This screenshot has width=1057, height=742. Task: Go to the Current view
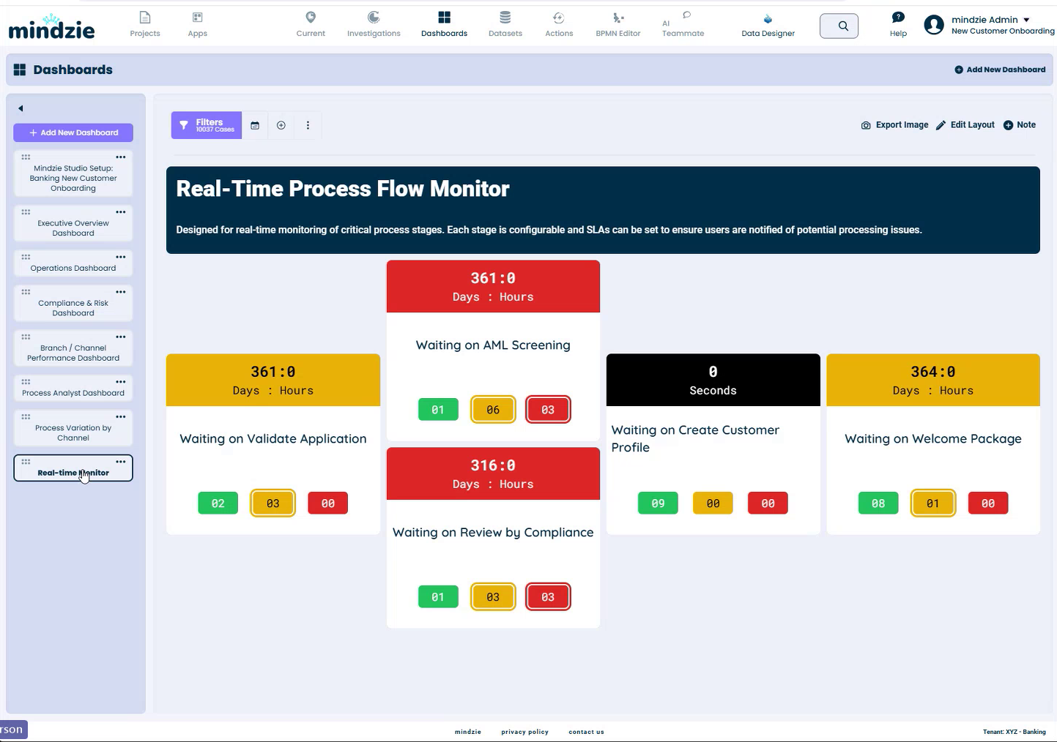tap(311, 24)
